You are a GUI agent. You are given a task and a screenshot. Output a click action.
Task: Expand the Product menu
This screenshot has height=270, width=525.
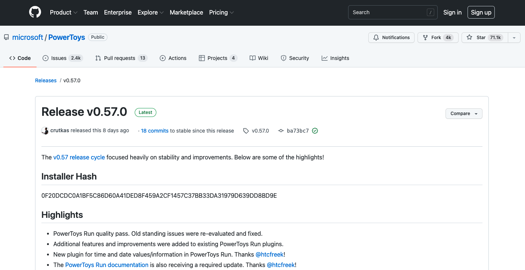tap(63, 12)
